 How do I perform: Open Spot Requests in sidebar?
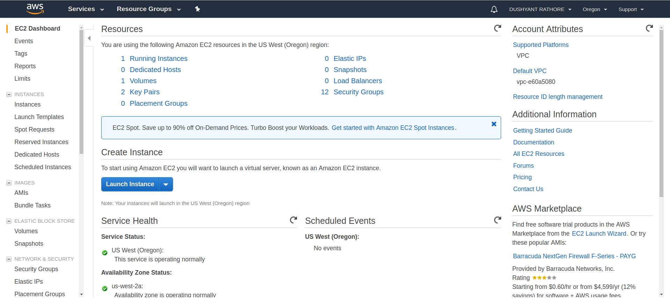(x=35, y=129)
